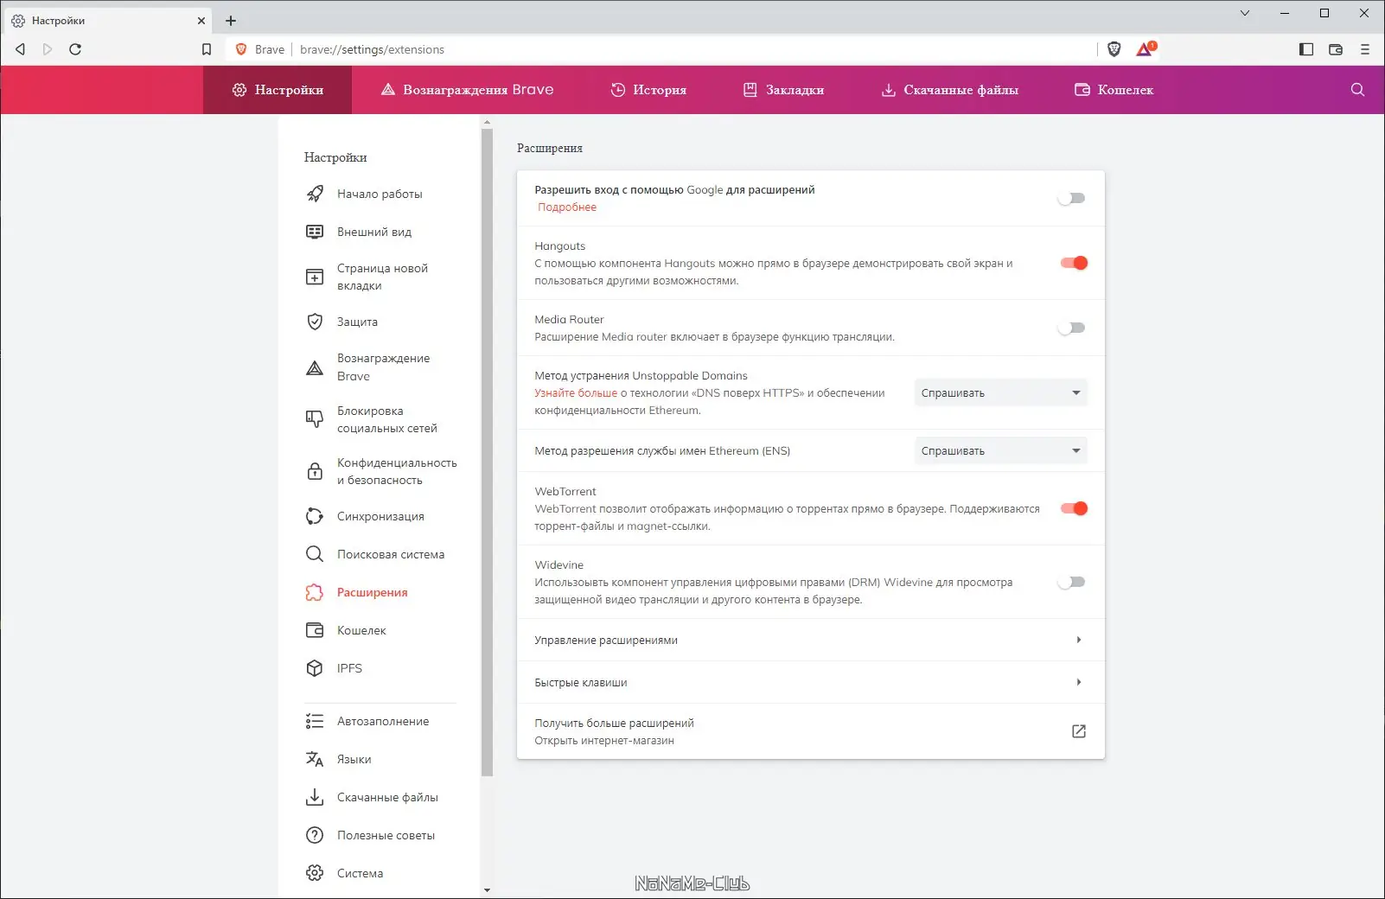The image size is (1385, 899).
Task: Open the Ethereum ENS method dropdown
Action: pyautogui.click(x=999, y=450)
